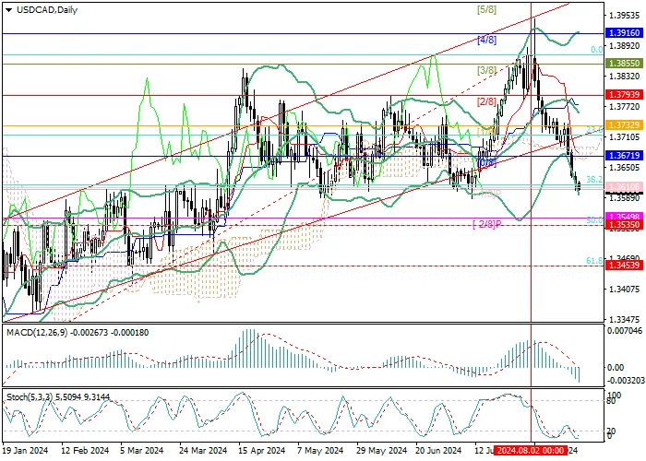Select the 1.36108 pink price label
This screenshot has width=646, height=461.
(625, 187)
